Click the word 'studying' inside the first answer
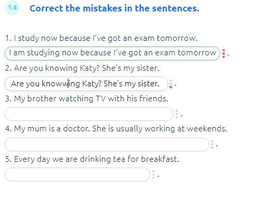 click(x=43, y=53)
